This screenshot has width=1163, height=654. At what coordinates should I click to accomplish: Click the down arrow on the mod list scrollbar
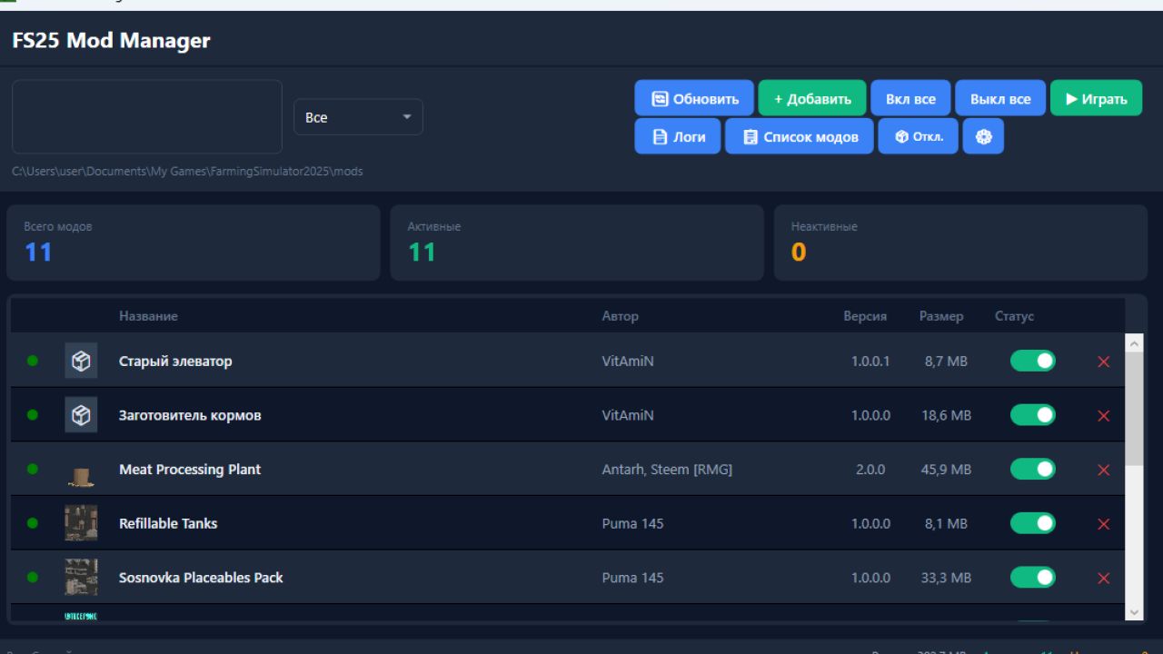(1134, 610)
